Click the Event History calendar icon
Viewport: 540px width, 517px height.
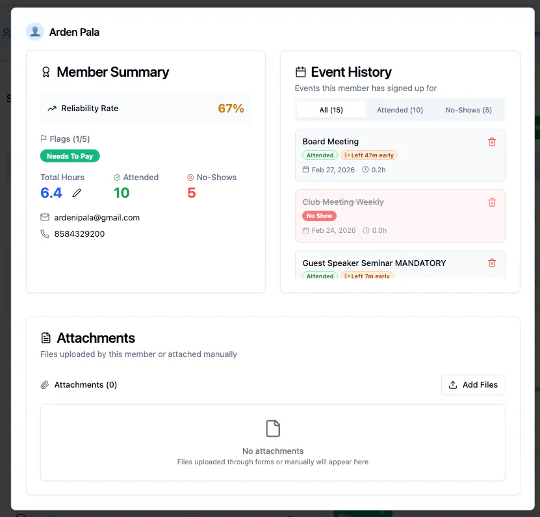click(x=301, y=72)
